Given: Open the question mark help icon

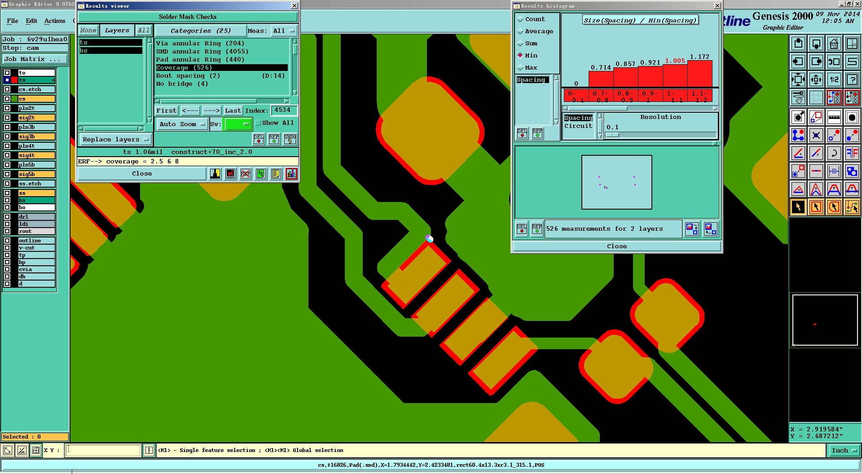Looking at the screenshot, I should [x=852, y=80].
